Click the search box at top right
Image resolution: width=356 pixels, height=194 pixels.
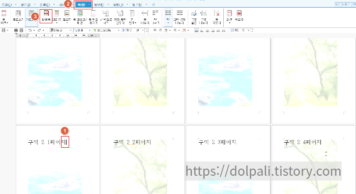345,4
